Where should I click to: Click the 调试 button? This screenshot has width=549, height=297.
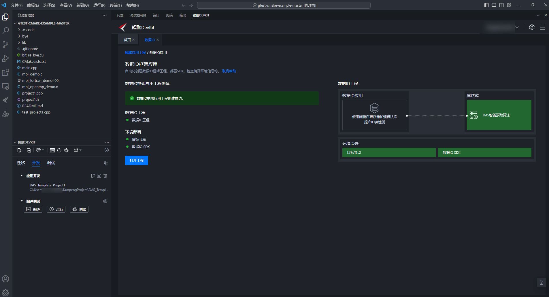[79, 209]
